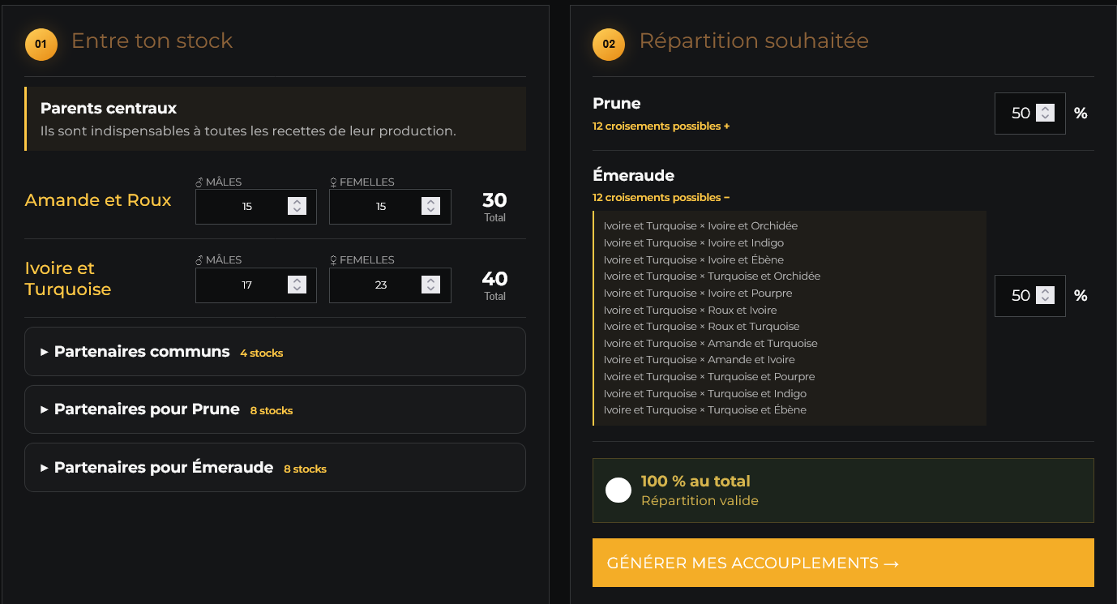Select the Ivoire et Turquoise mâles field
1117x604 pixels.
click(x=256, y=285)
